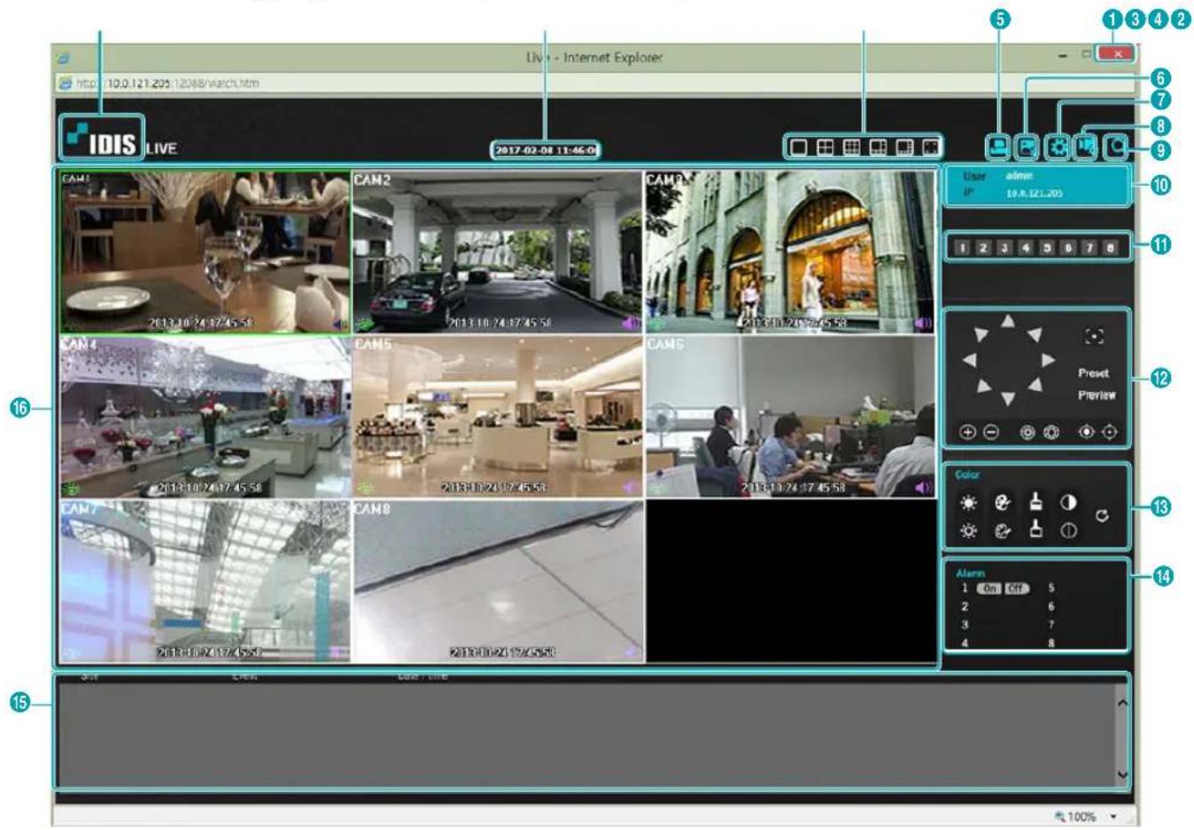Select camera button 3
This screenshot has width=1194, height=830.
1005,248
